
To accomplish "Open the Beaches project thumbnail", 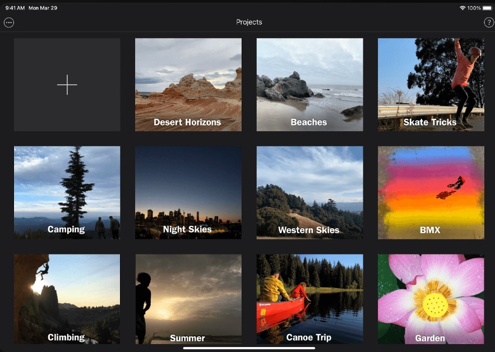I will point(309,85).
